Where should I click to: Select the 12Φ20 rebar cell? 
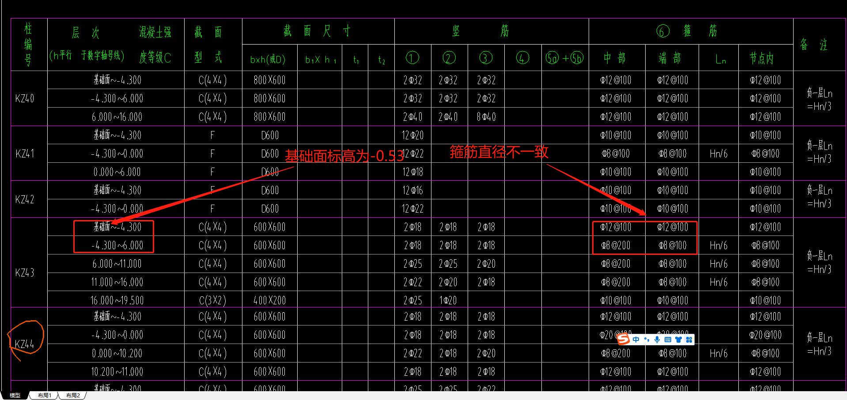click(412, 135)
